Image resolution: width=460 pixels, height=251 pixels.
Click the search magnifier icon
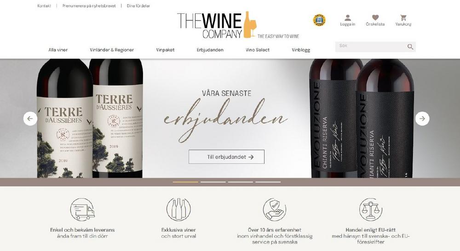tap(410, 46)
